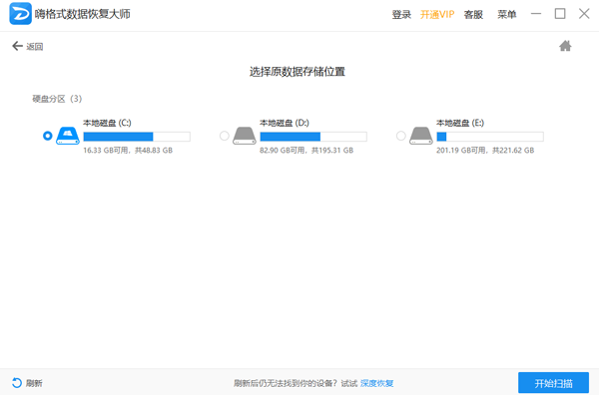Click the back arrow icon
Viewport: 599px width, 395px height.
click(x=17, y=46)
